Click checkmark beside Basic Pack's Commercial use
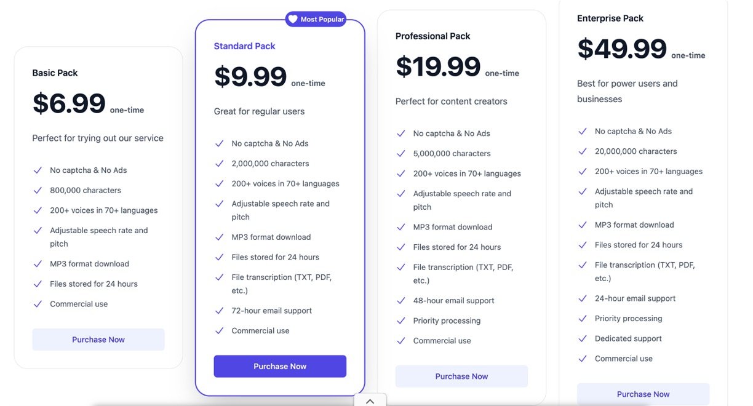 click(x=38, y=304)
